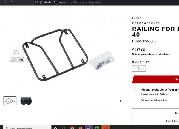
Task: Click the steadymoto.com address bar URL
Action: point(73,2)
